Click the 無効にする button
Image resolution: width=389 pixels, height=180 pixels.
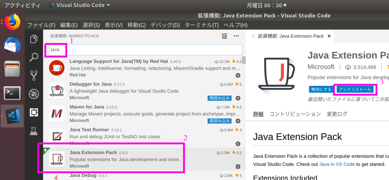(321, 89)
